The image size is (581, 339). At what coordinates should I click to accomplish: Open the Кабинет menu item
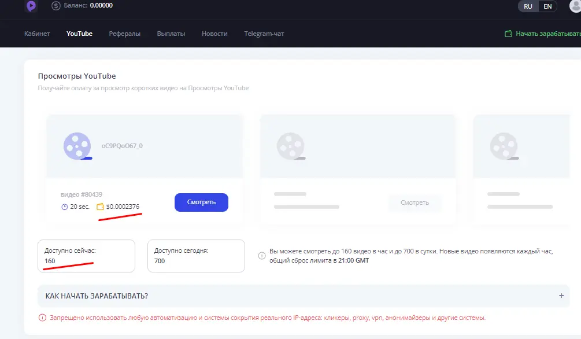pyautogui.click(x=37, y=34)
